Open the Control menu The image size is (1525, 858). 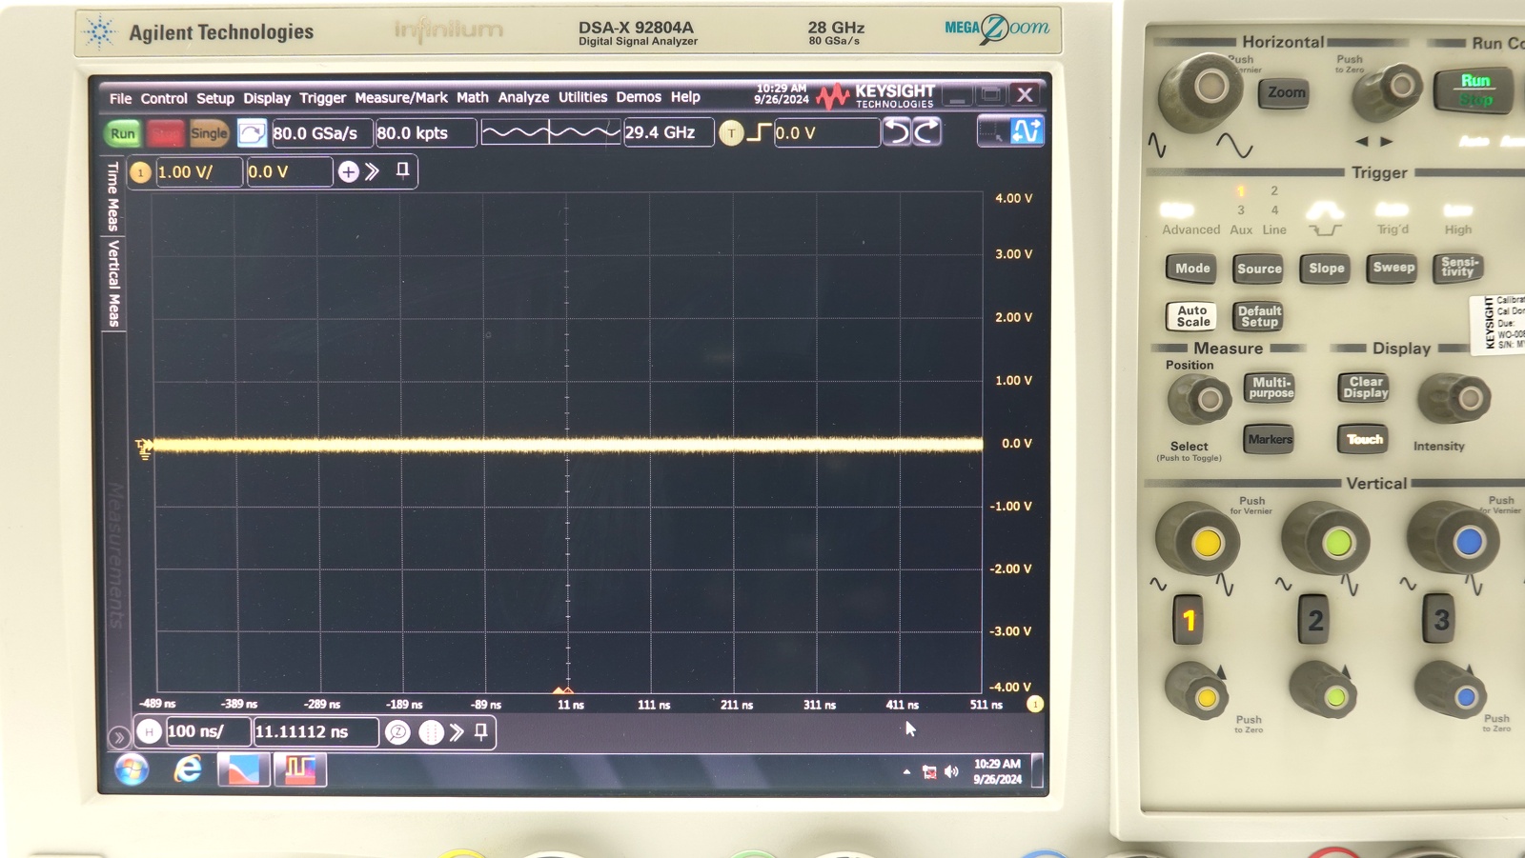pos(164,98)
